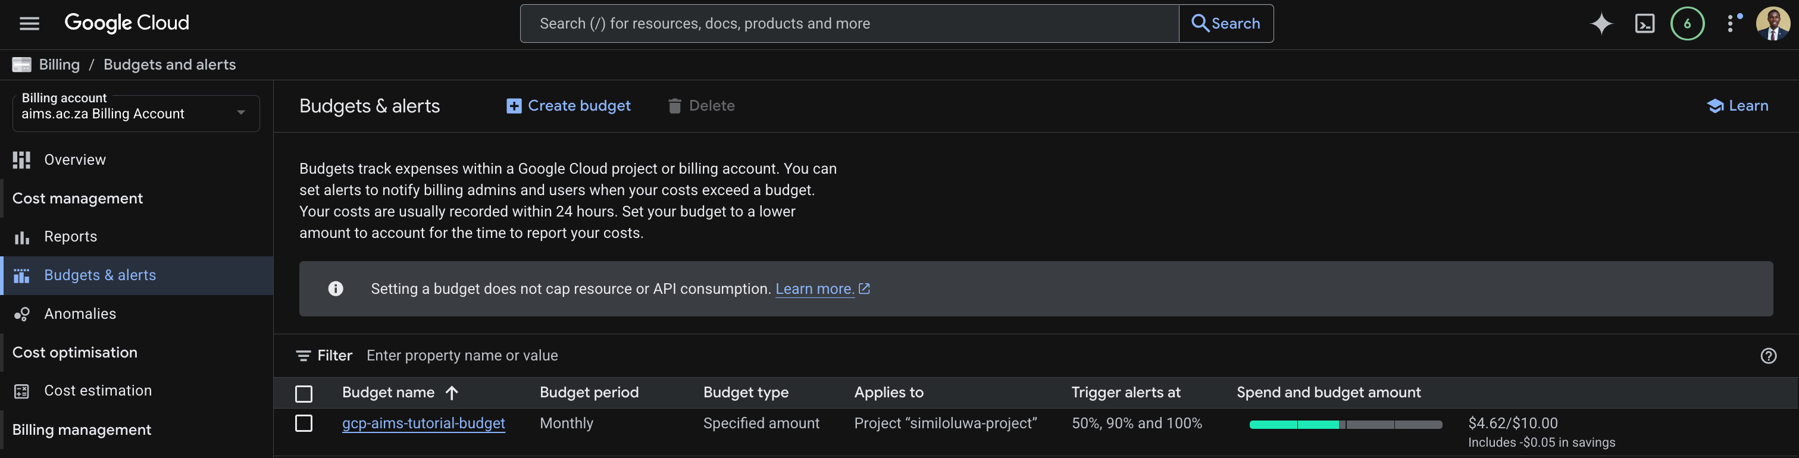
Task: Click the sort arrow beside Budget name
Action: [452, 393]
